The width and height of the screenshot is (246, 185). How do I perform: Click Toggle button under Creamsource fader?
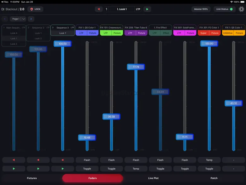click(x=111, y=169)
